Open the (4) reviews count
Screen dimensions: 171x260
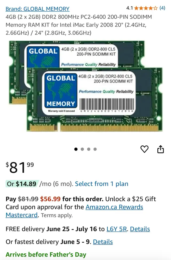pyautogui.click(x=162, y=8)
